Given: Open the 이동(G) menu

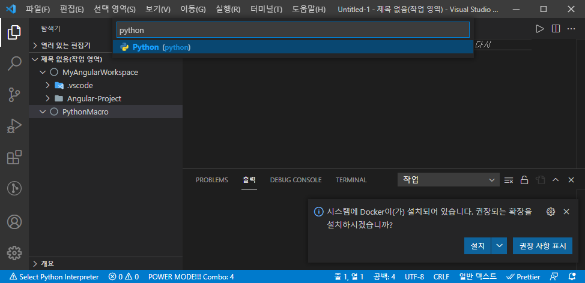Looking at the screenshot, I should 193,10.
